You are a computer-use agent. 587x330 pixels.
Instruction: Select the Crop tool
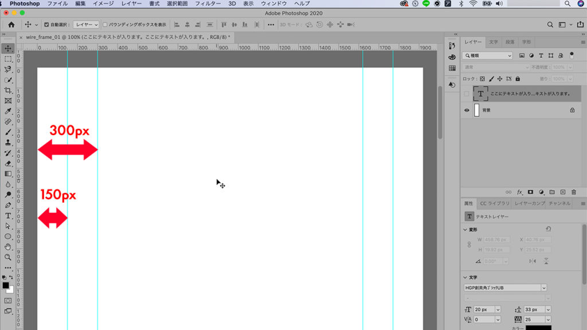8,91
